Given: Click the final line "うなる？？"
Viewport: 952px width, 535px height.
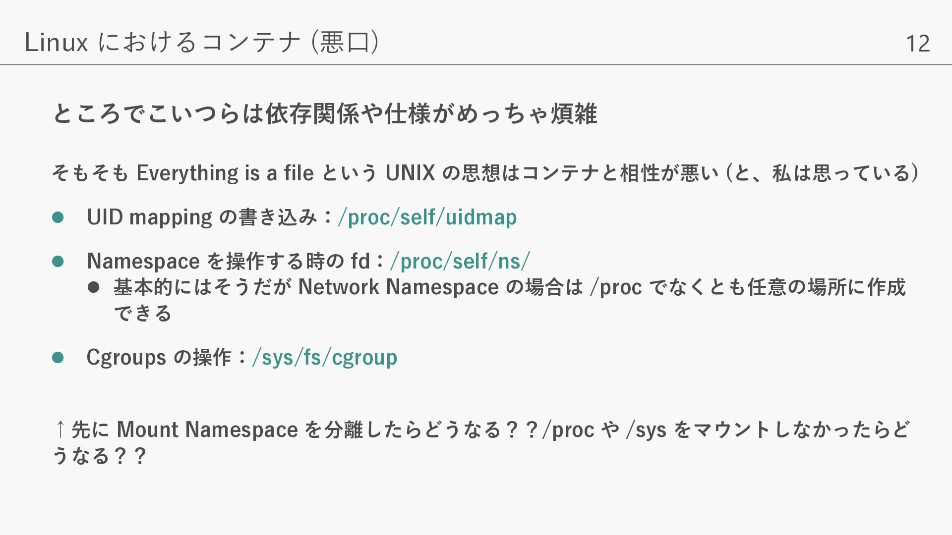Looking at the screenshot, I should (x=99, y=456).
